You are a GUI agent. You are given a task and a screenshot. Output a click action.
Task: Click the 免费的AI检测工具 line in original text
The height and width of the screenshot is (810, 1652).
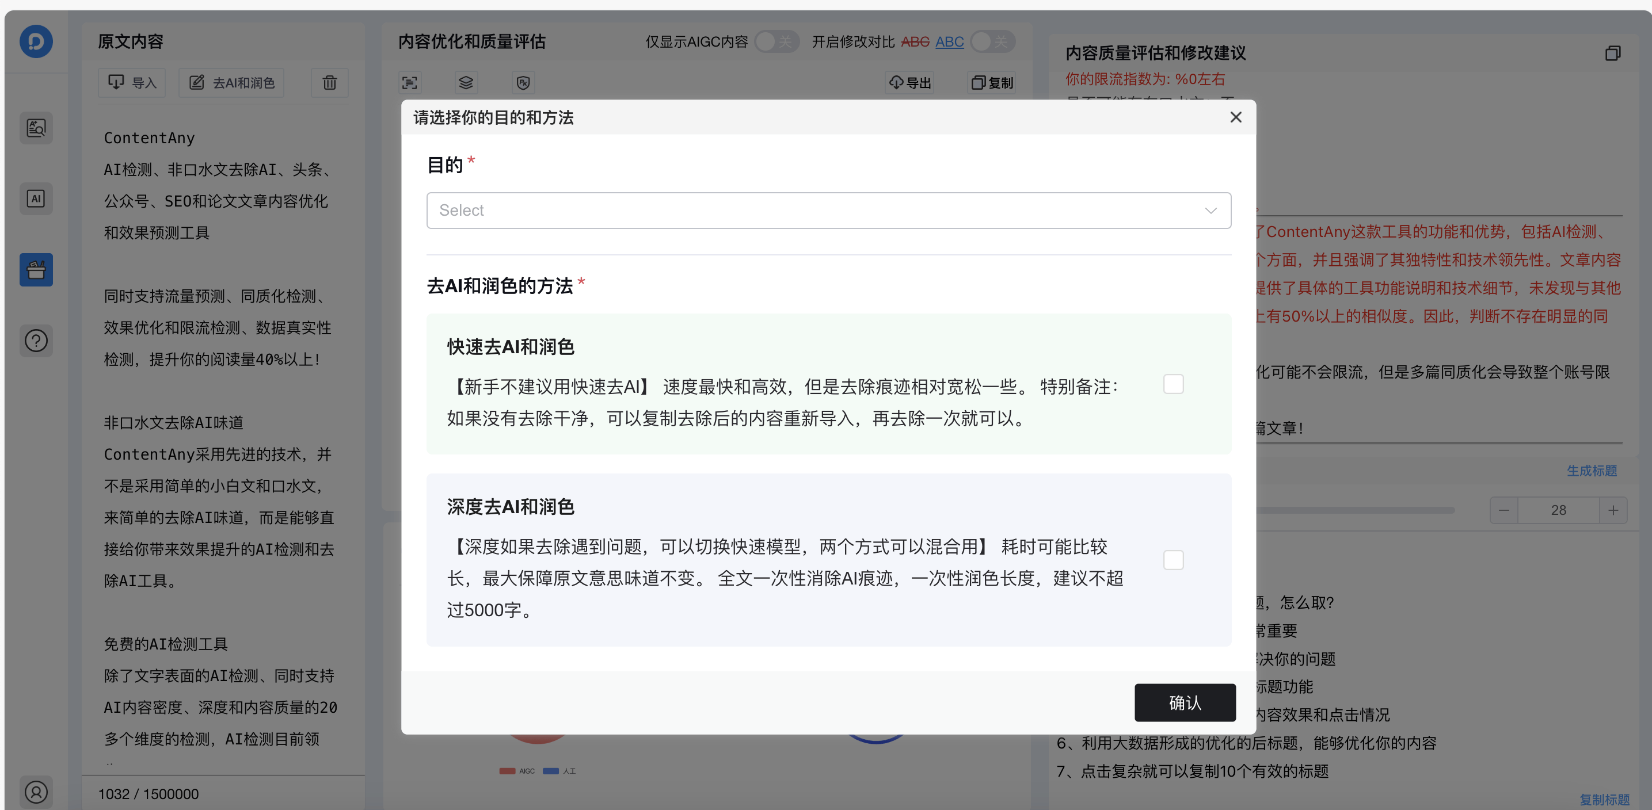pyautogui.click(x=165, y=644)
